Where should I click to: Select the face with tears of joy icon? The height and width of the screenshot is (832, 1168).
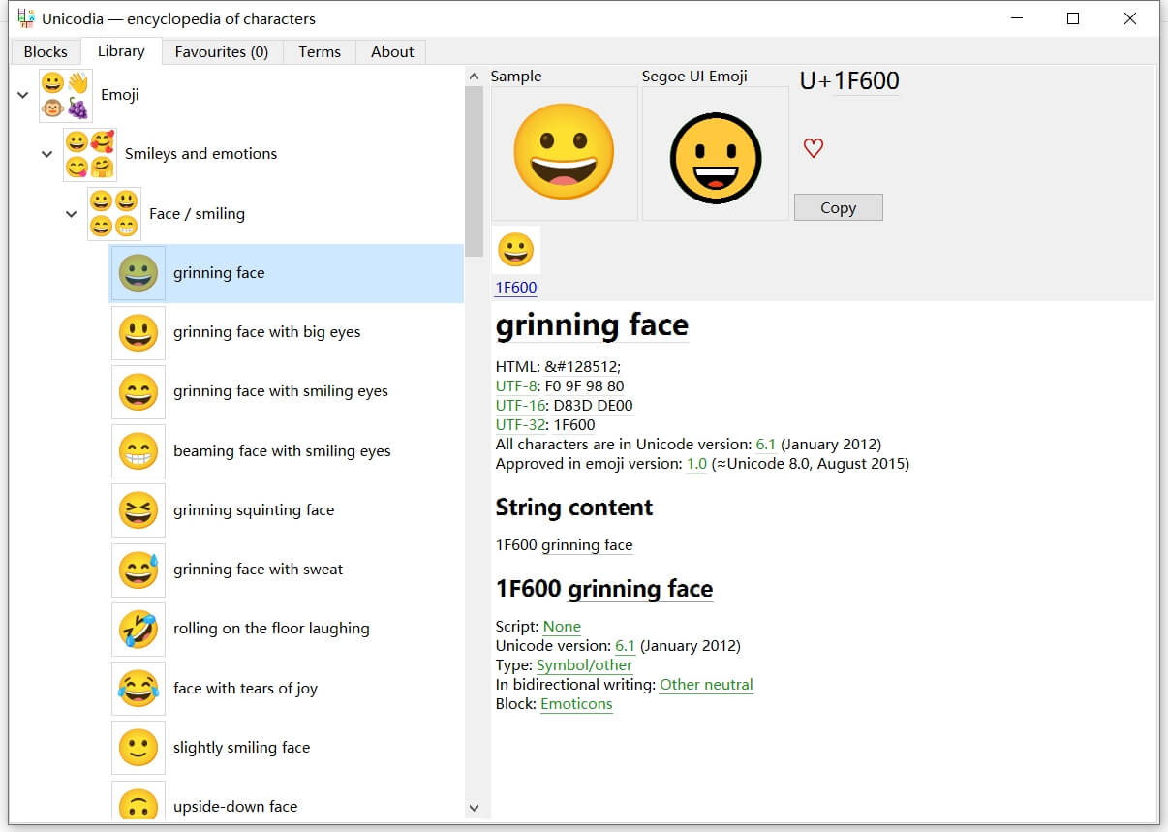tap(138, 689)
